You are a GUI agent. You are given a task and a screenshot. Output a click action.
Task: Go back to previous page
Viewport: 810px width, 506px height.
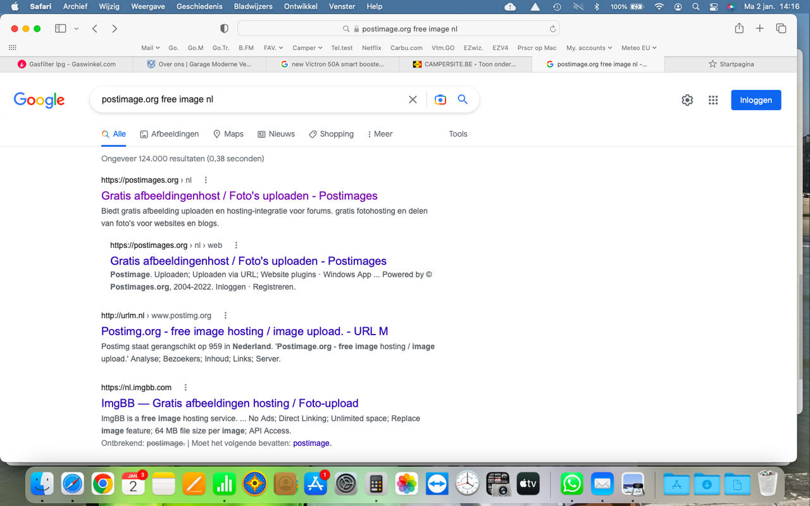[x=94, y=28]
